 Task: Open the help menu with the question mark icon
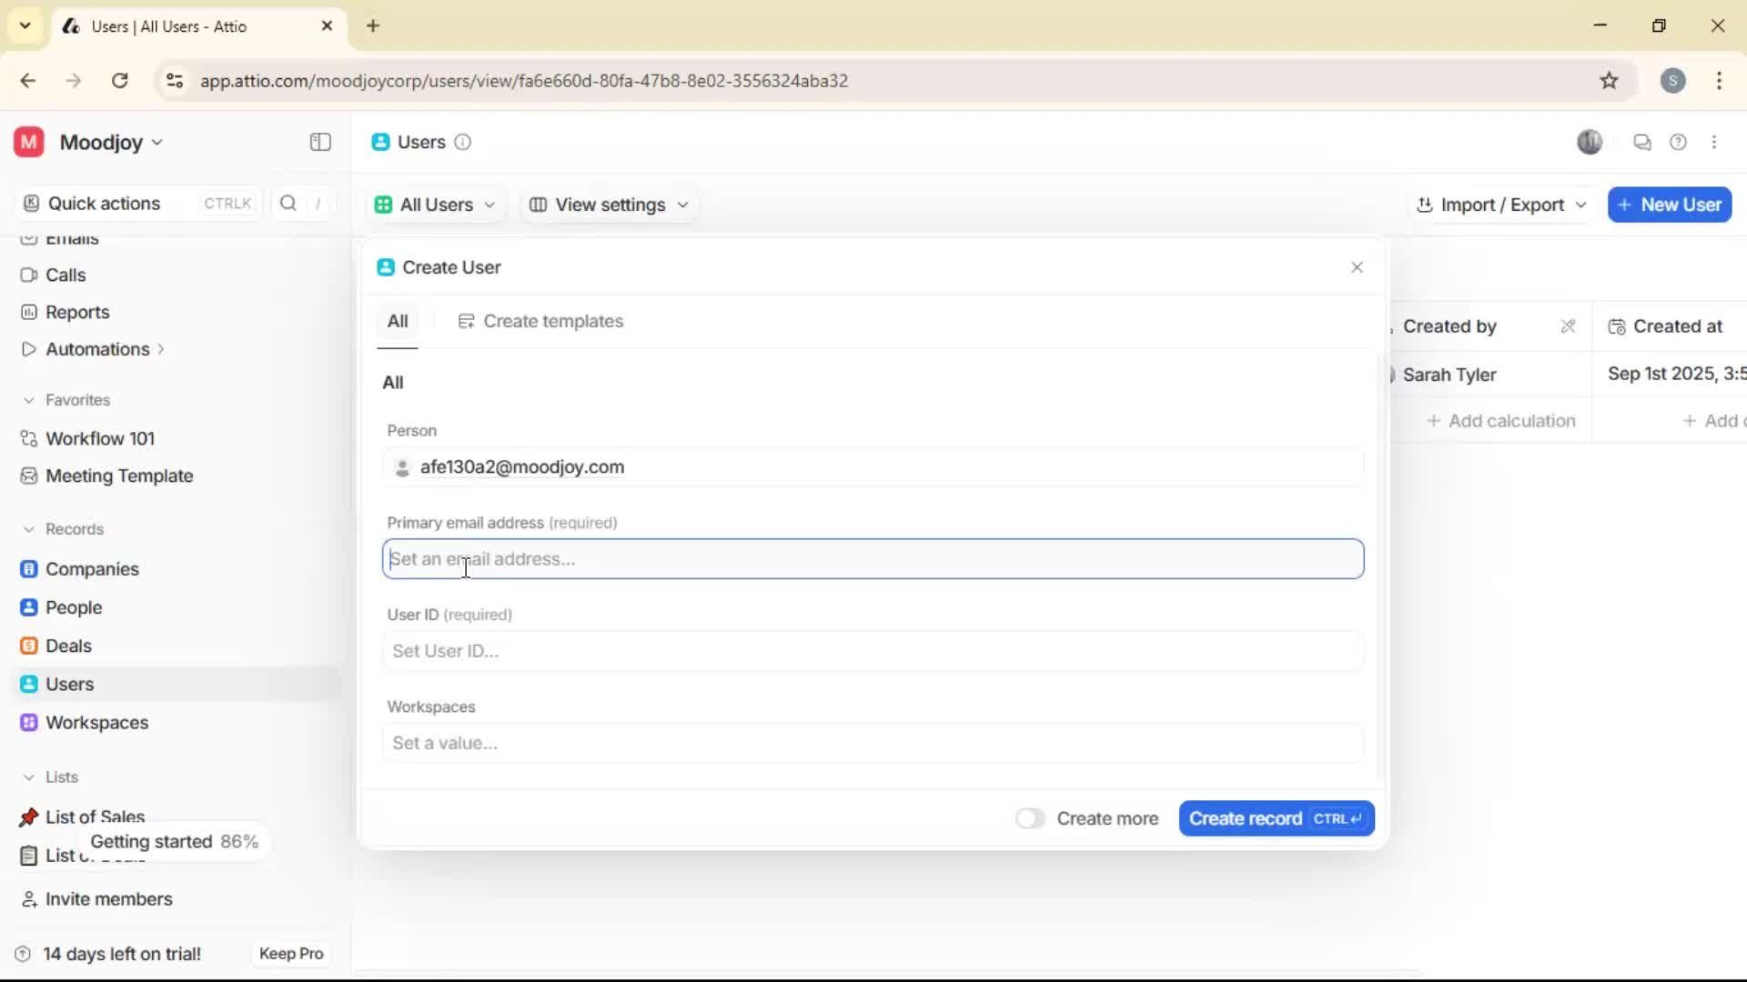point(1679,142)
